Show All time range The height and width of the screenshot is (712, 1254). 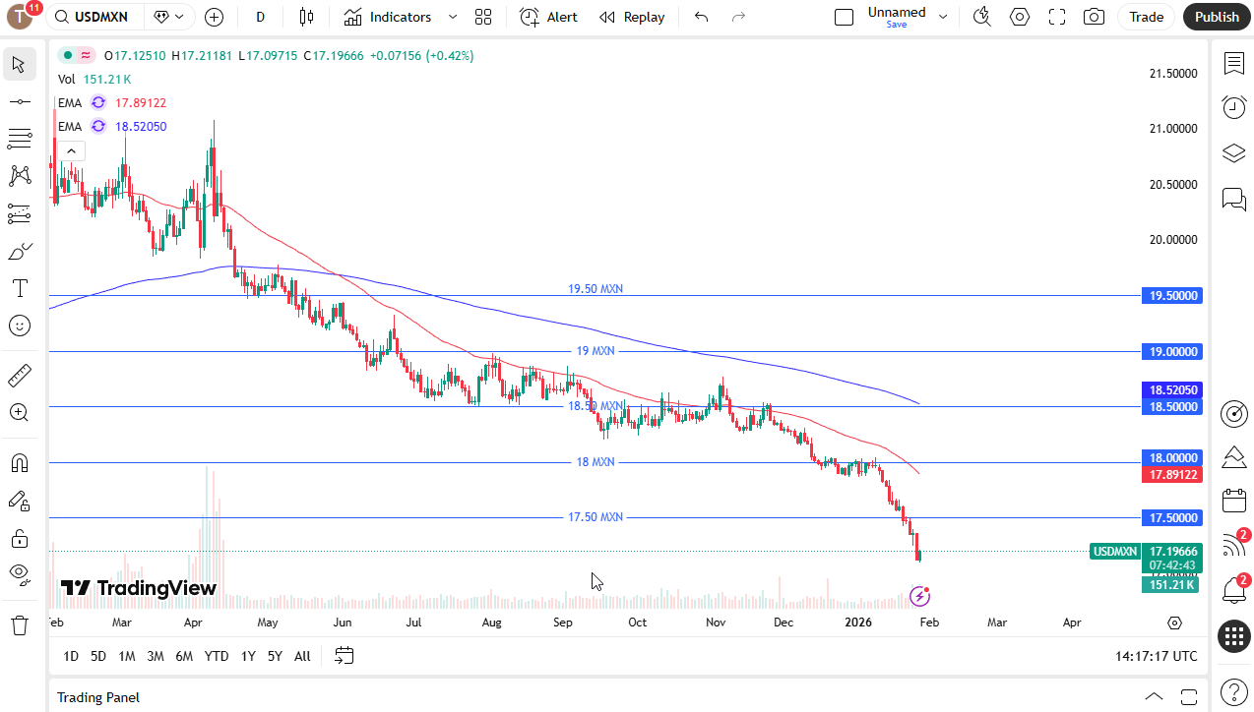tap(302, 656)
